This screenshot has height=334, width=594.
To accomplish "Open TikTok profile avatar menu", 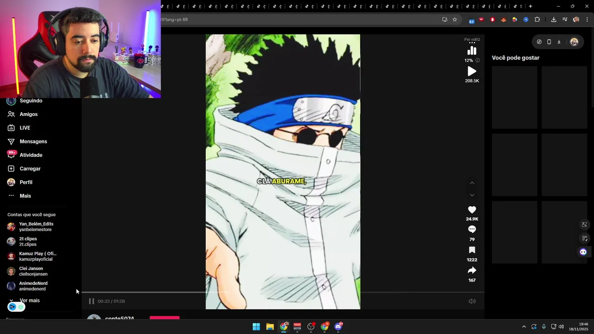I will click(574, 42).
